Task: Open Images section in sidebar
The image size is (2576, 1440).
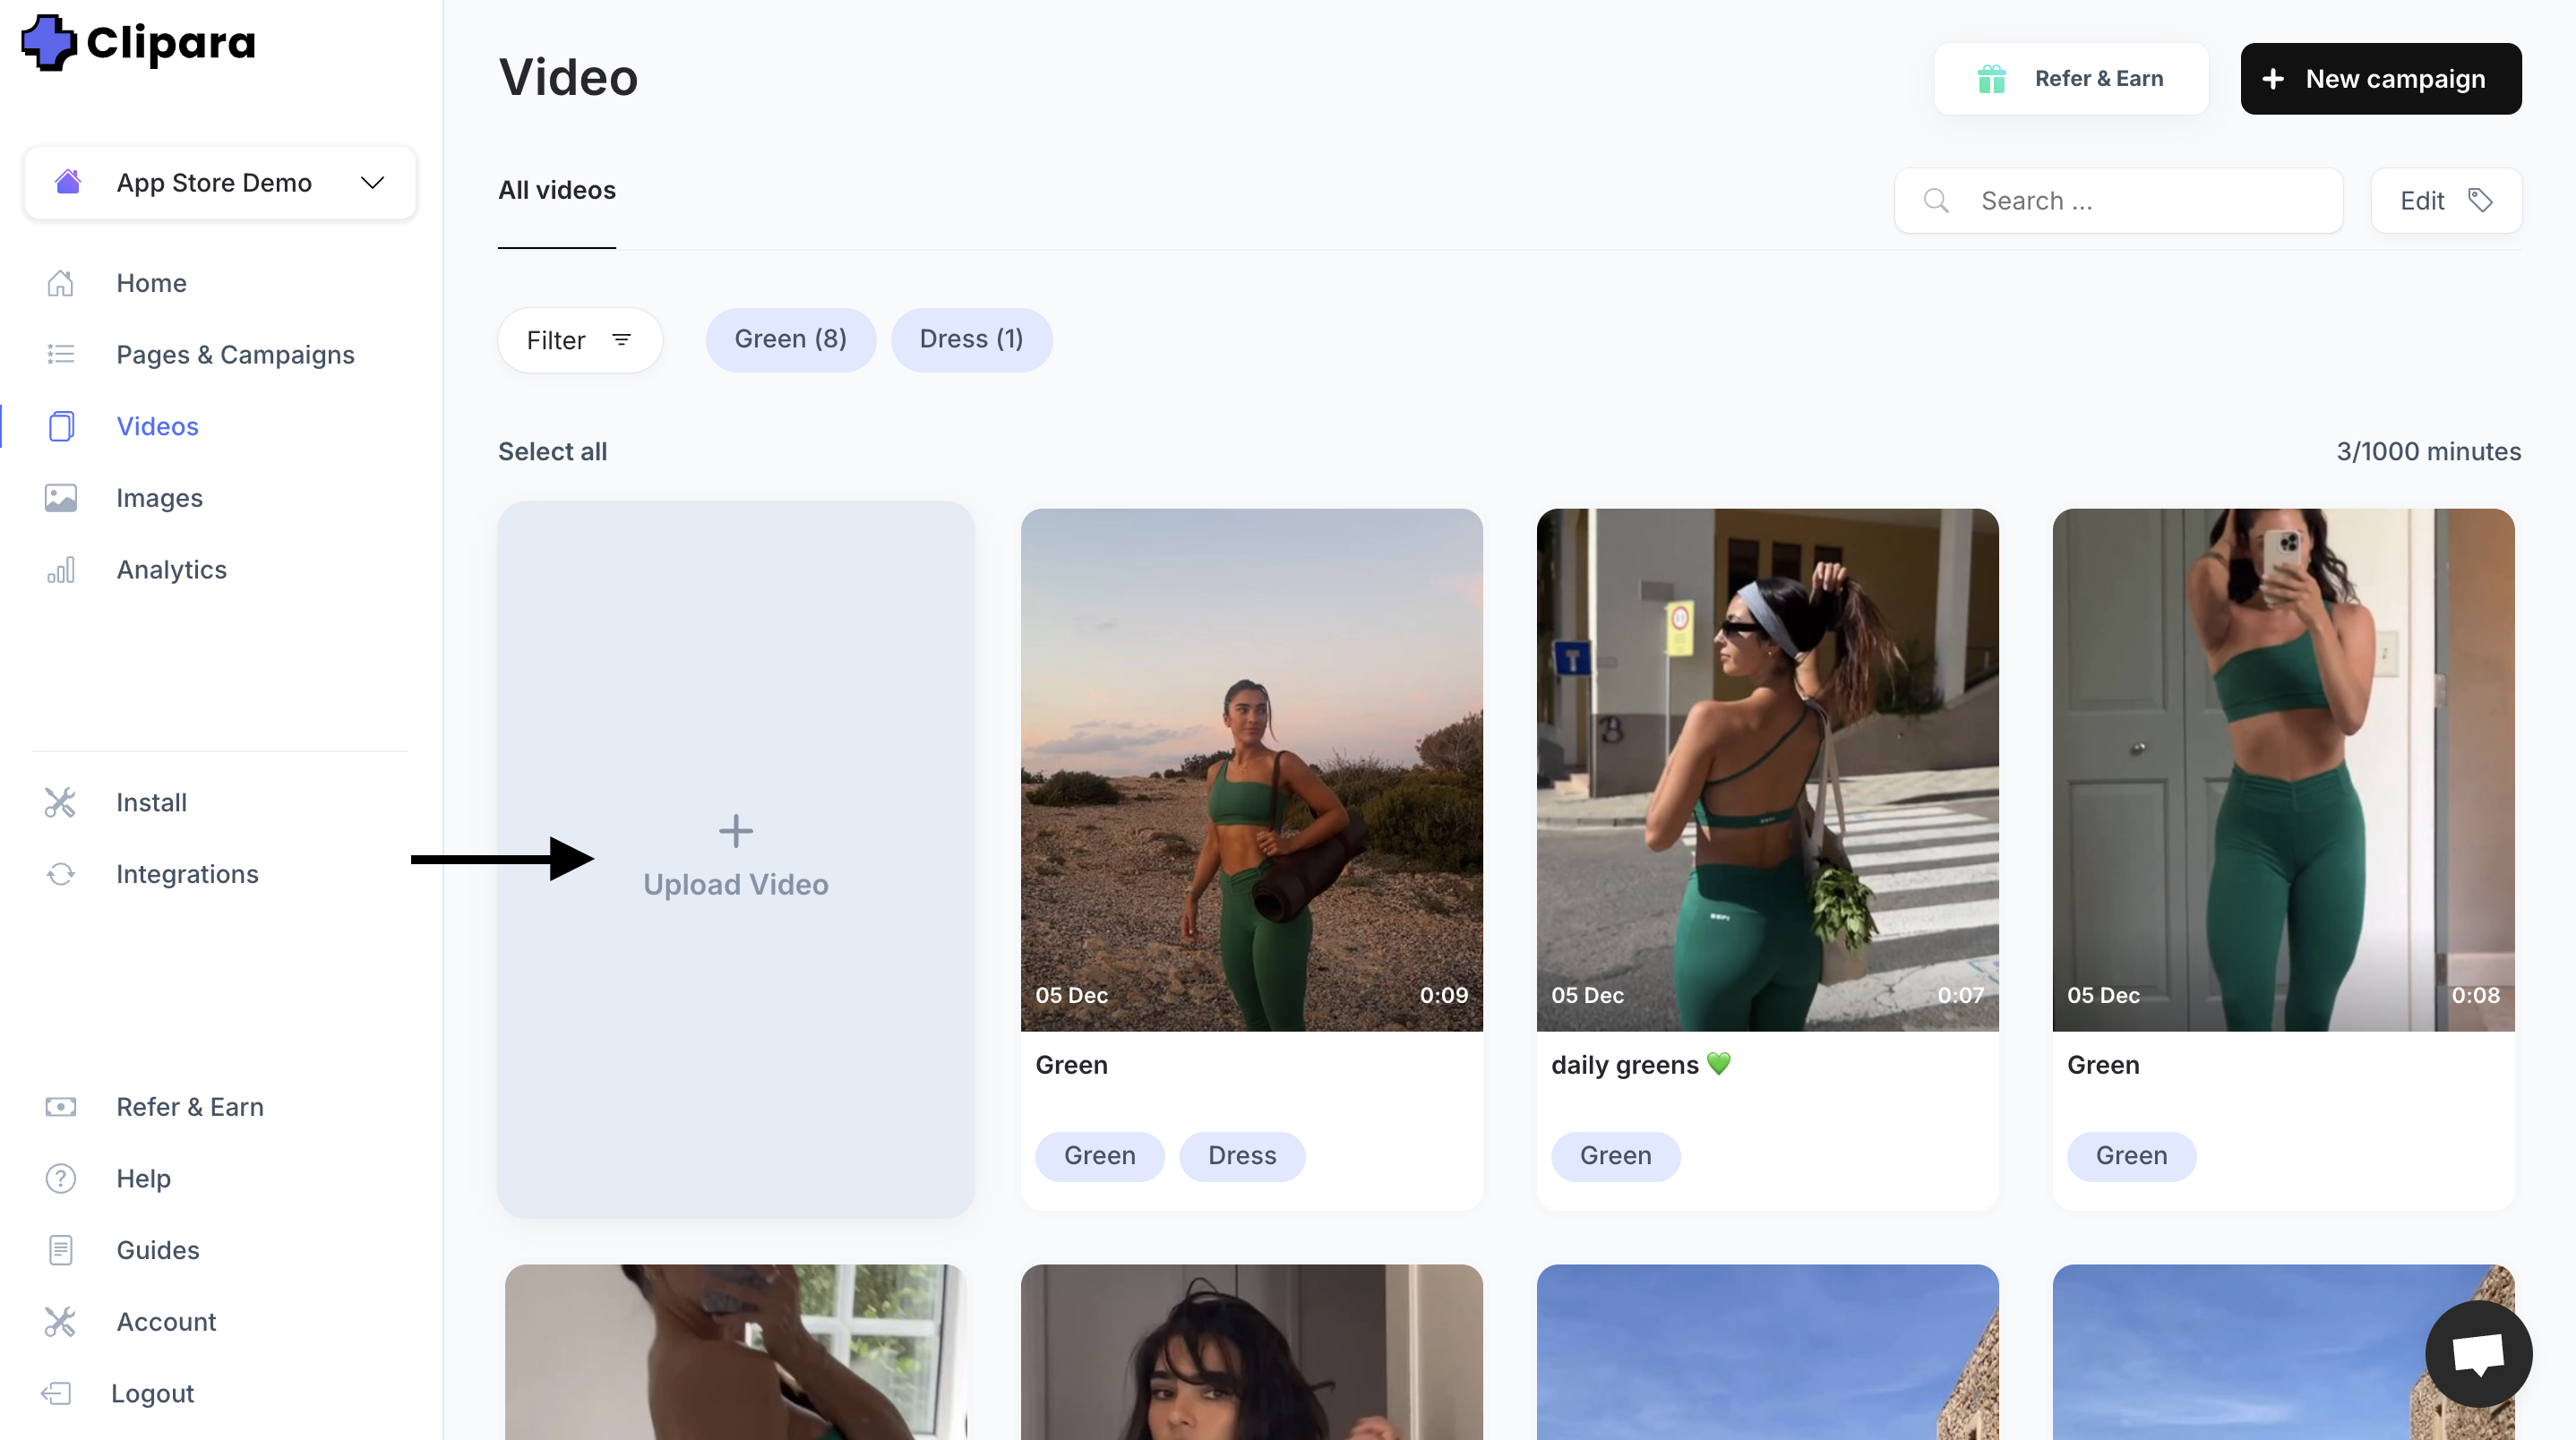Action: point(159,498)
